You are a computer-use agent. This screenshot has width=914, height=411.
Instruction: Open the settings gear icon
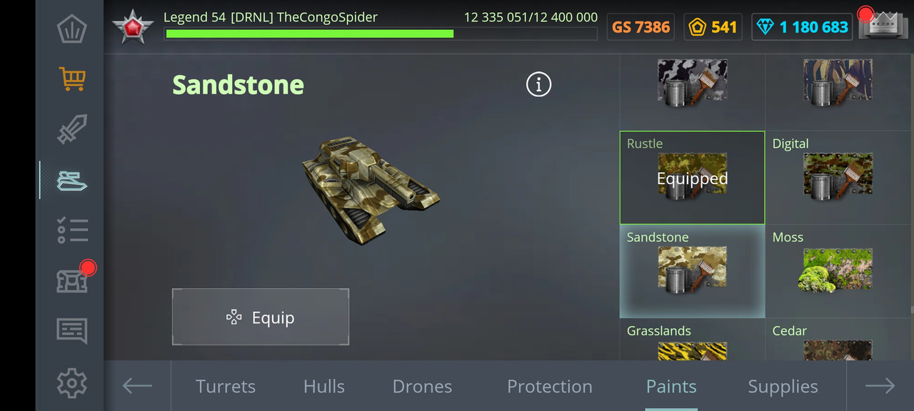(72, 383)
